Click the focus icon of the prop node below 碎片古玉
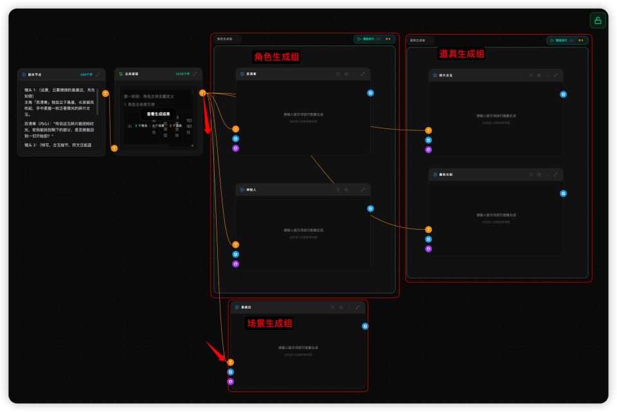Image resolution: width=617 pixels, height=412 pixels. pyautogui.click(x=531, y=175)
